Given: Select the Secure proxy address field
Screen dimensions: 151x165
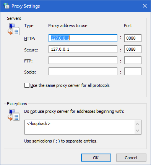Looking at the screenshot, I should pyautogui.click(x=83, y=49).
